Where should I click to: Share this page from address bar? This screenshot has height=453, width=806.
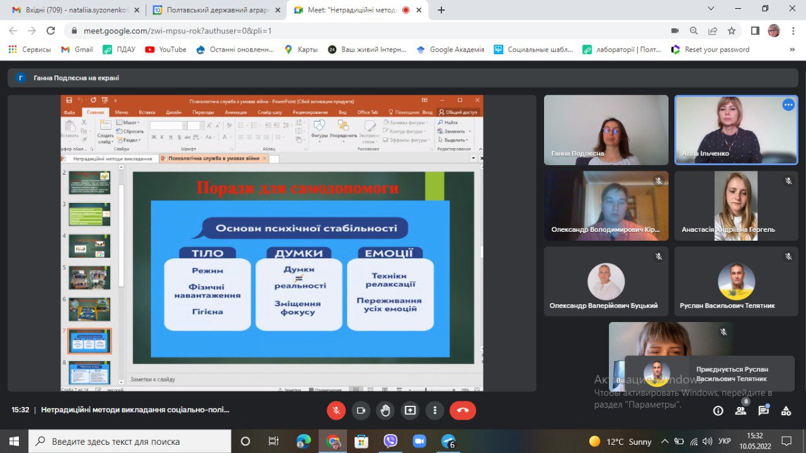tap(713, 30)
